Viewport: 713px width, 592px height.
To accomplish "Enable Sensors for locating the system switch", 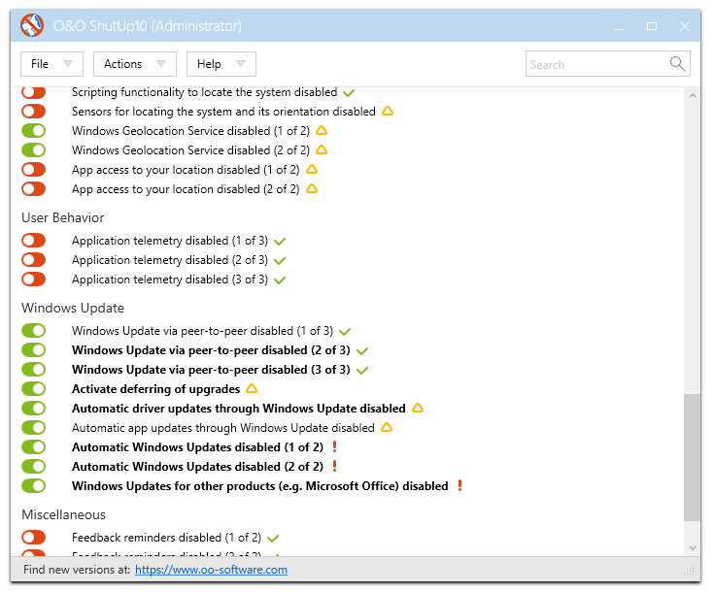I will (x=34, y=111).
